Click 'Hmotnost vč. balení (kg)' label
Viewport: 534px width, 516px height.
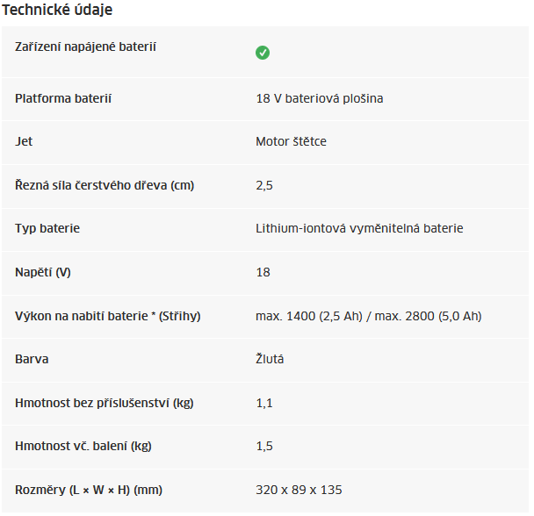tap(83, 446)
